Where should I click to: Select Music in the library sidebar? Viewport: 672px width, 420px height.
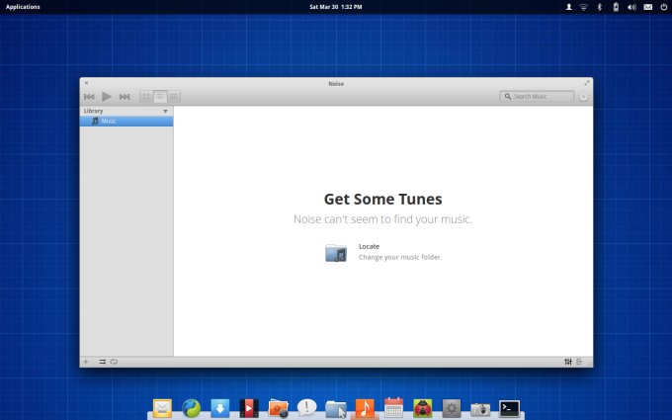pos(109,122)
